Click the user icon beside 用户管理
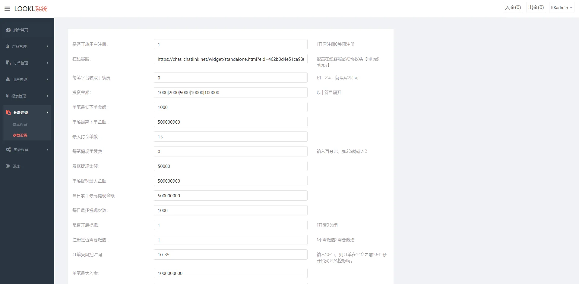Image resolution: width=579 pixels, height=284 pixels. pos(8,79)
